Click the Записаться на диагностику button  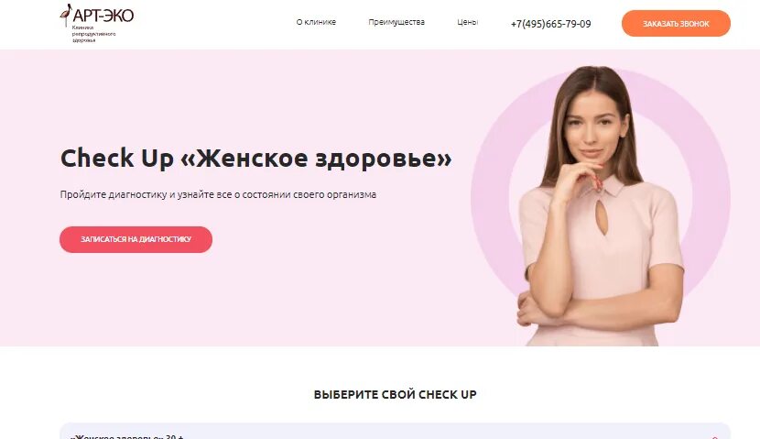tap(136, 239)
